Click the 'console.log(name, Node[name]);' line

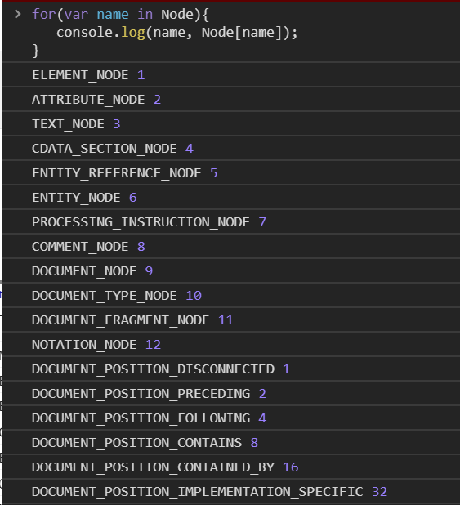click(176, 33)
